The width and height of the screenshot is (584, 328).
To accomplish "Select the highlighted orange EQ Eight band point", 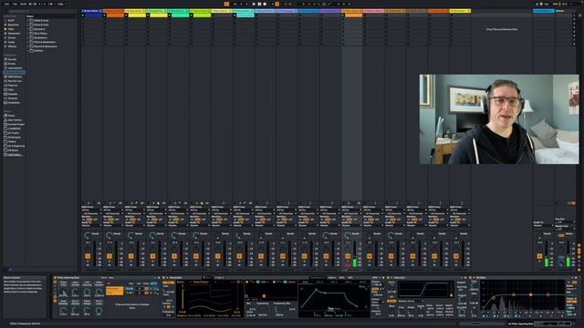I will point(531,294).
